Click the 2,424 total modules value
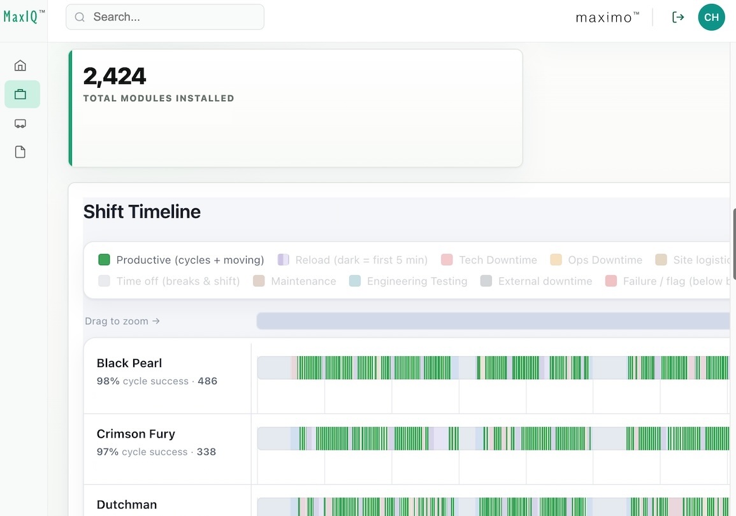 pyautogui.click(x=115, y=76)
